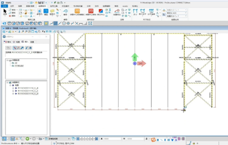Click the first isometric cube view icon
This screenshot has height=145, width=228.
(x=9, y=23)
